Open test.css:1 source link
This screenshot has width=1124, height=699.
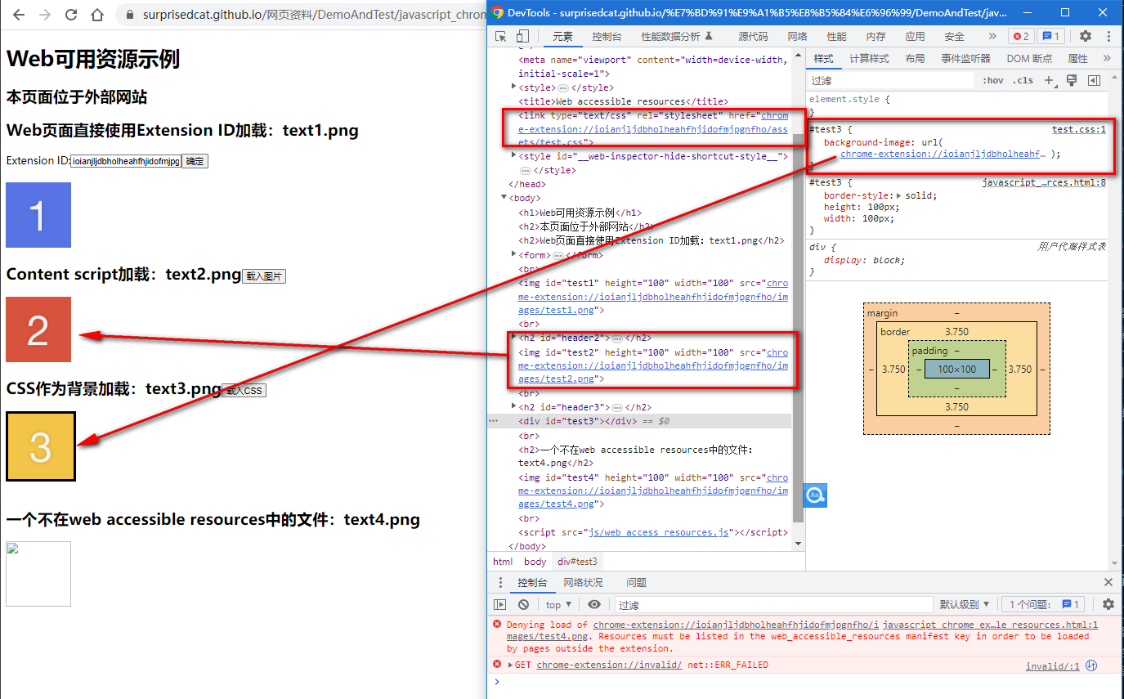coord(1079,129)
